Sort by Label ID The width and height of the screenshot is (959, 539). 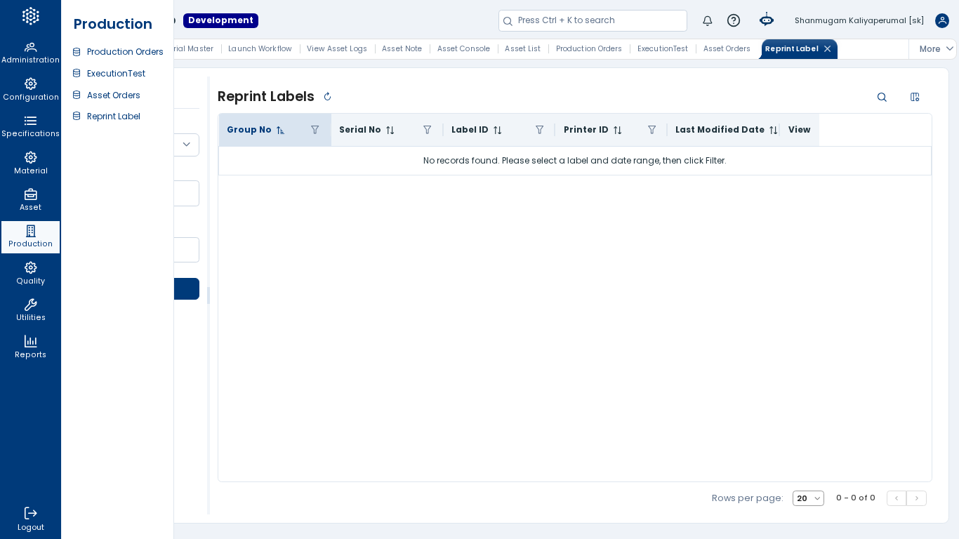coord(498,131)
